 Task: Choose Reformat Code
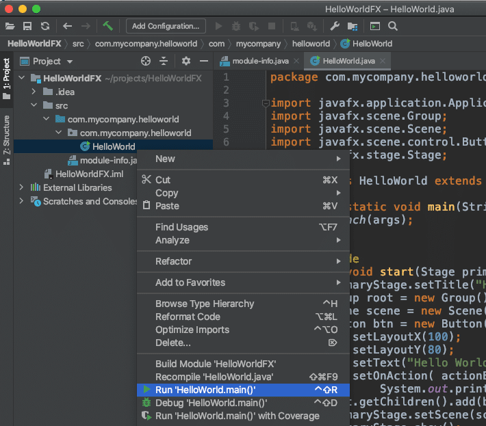click(x=243, y=317)
